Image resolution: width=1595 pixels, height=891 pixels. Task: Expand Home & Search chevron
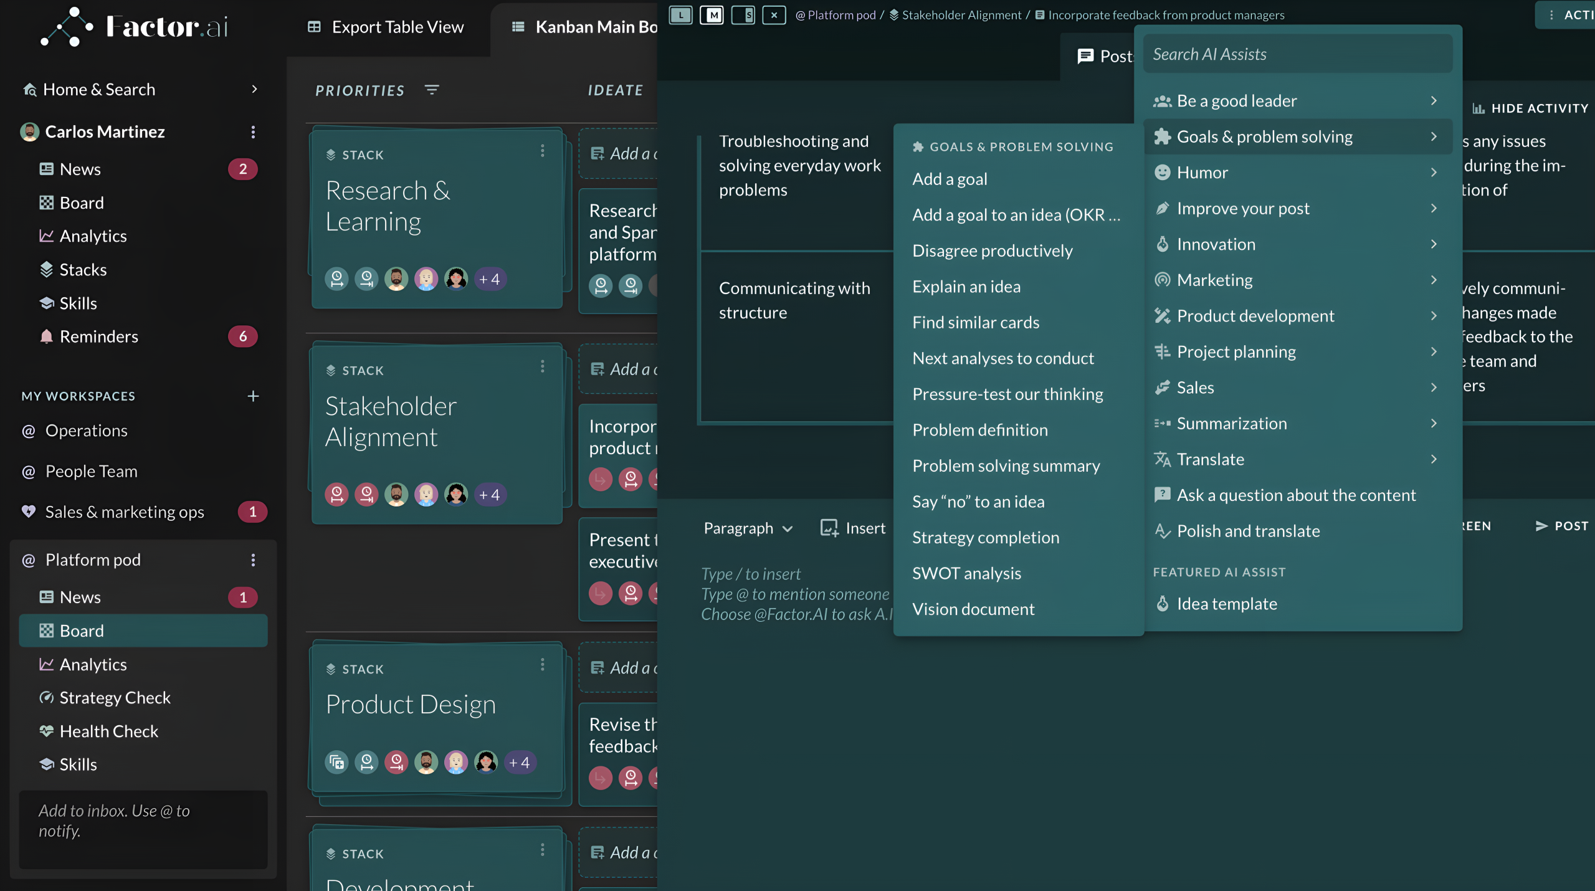(x=254, y=89)
